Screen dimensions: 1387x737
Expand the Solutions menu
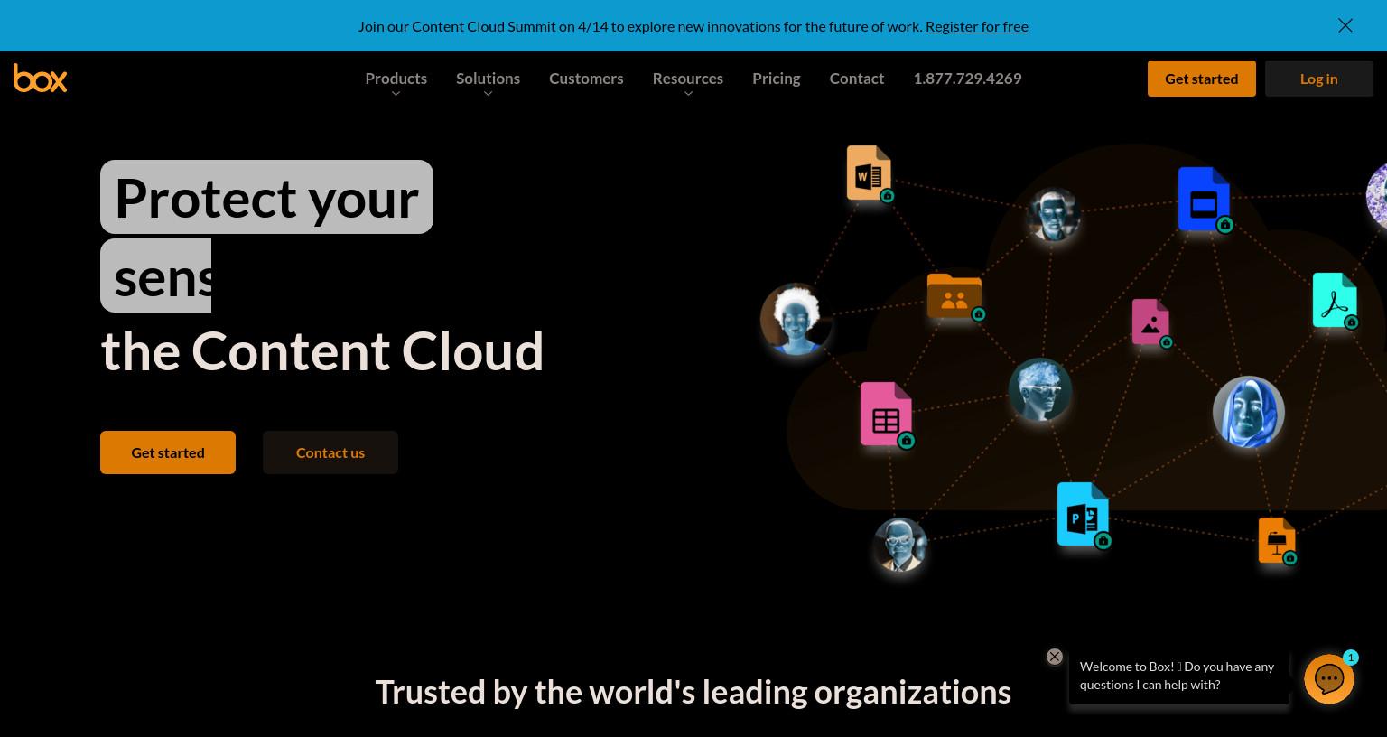coord(488,79)
